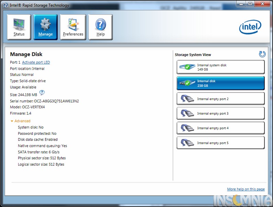Click the Help question mark icon
The width and height of the screenshot is (273, 207).
100,24
